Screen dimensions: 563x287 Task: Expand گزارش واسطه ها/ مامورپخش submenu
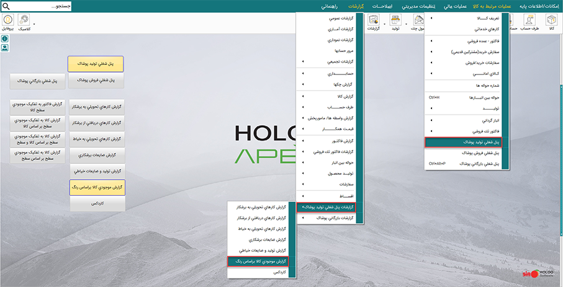326,118
